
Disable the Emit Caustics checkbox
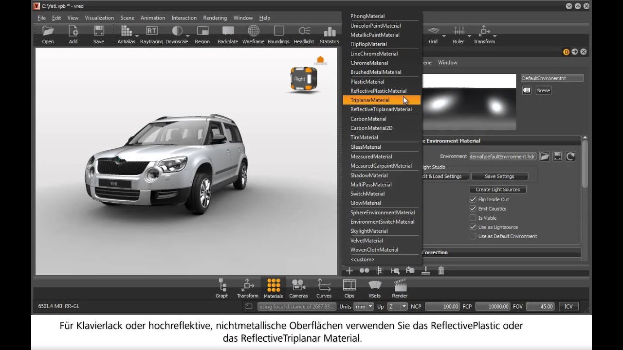pyautogui.click(x=473, y=209)
